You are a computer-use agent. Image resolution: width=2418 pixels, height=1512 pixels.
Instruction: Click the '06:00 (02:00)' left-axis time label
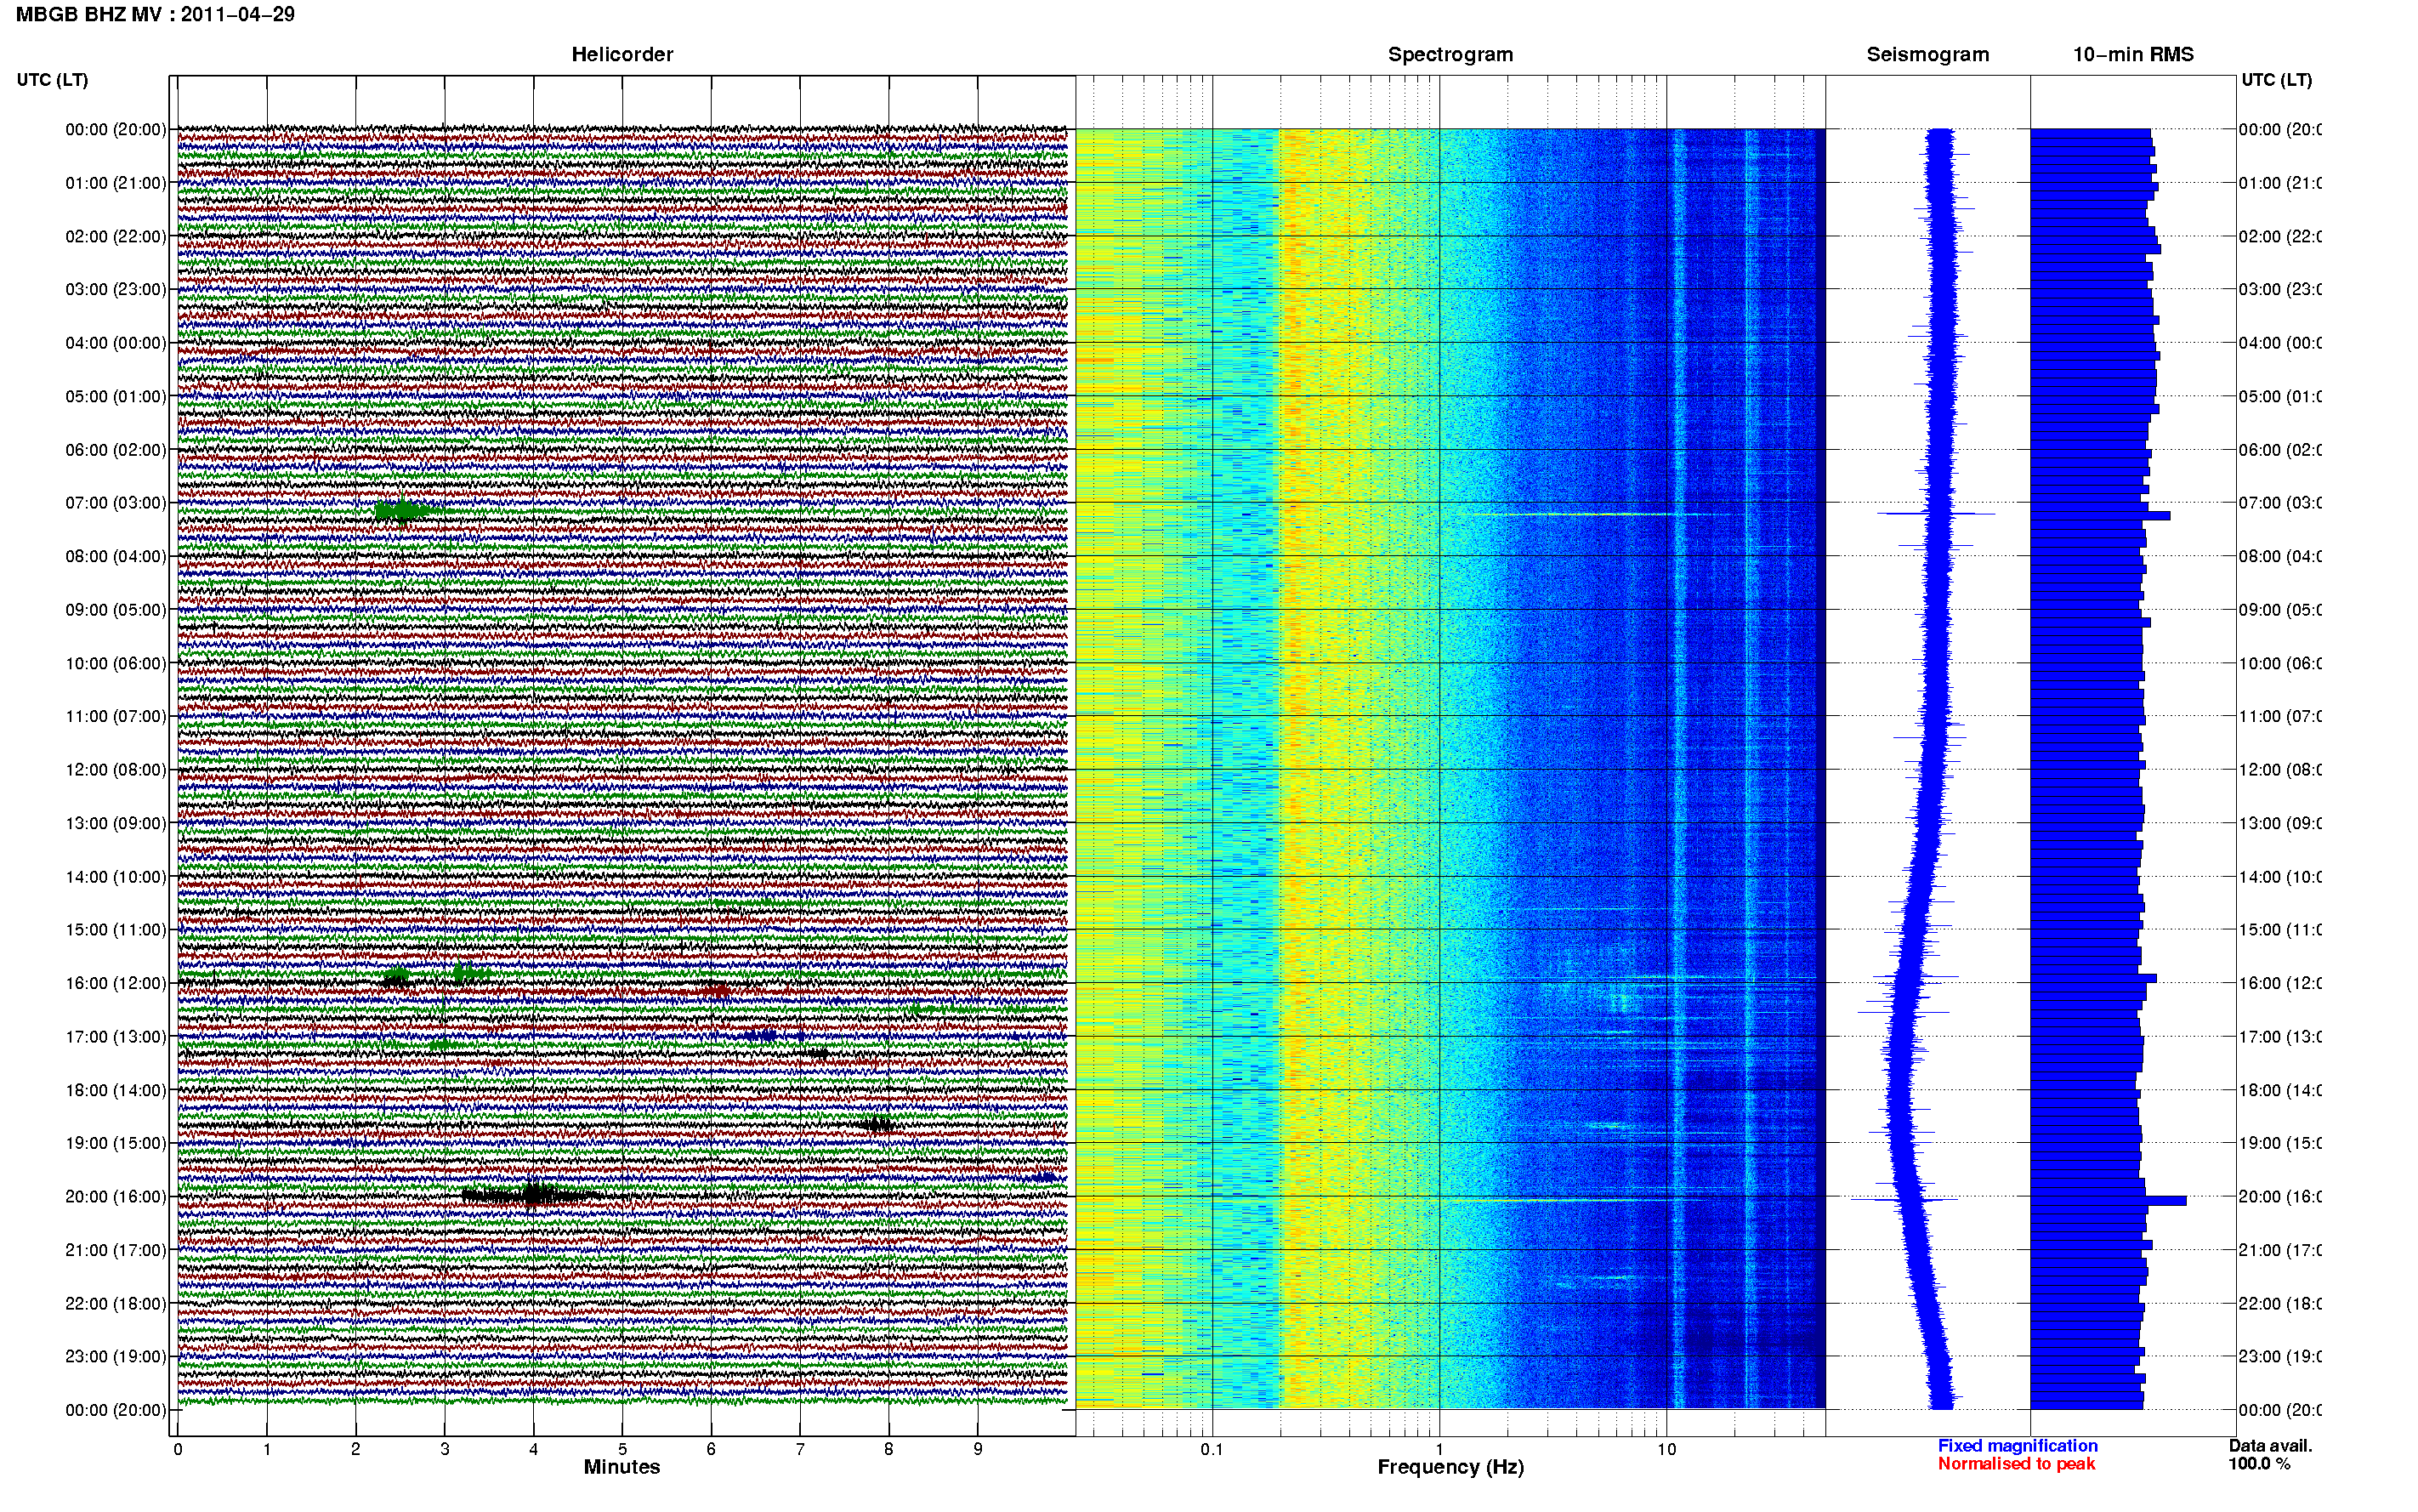pyautogui.click(x=116, y=450)
